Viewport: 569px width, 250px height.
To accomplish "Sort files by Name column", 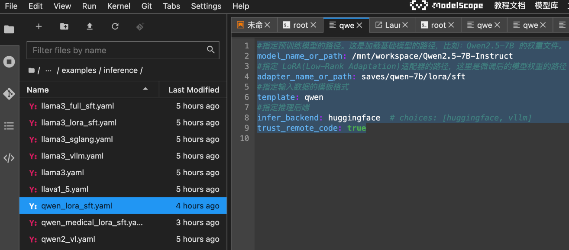I will click(89, 90).
